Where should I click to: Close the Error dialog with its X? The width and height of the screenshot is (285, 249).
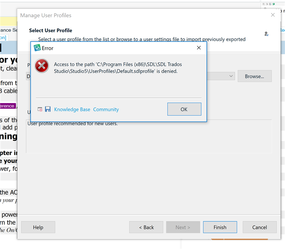(x=199, y=48)
